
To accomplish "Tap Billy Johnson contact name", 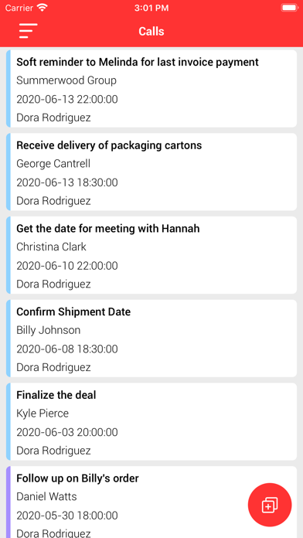I will (49, 330).
